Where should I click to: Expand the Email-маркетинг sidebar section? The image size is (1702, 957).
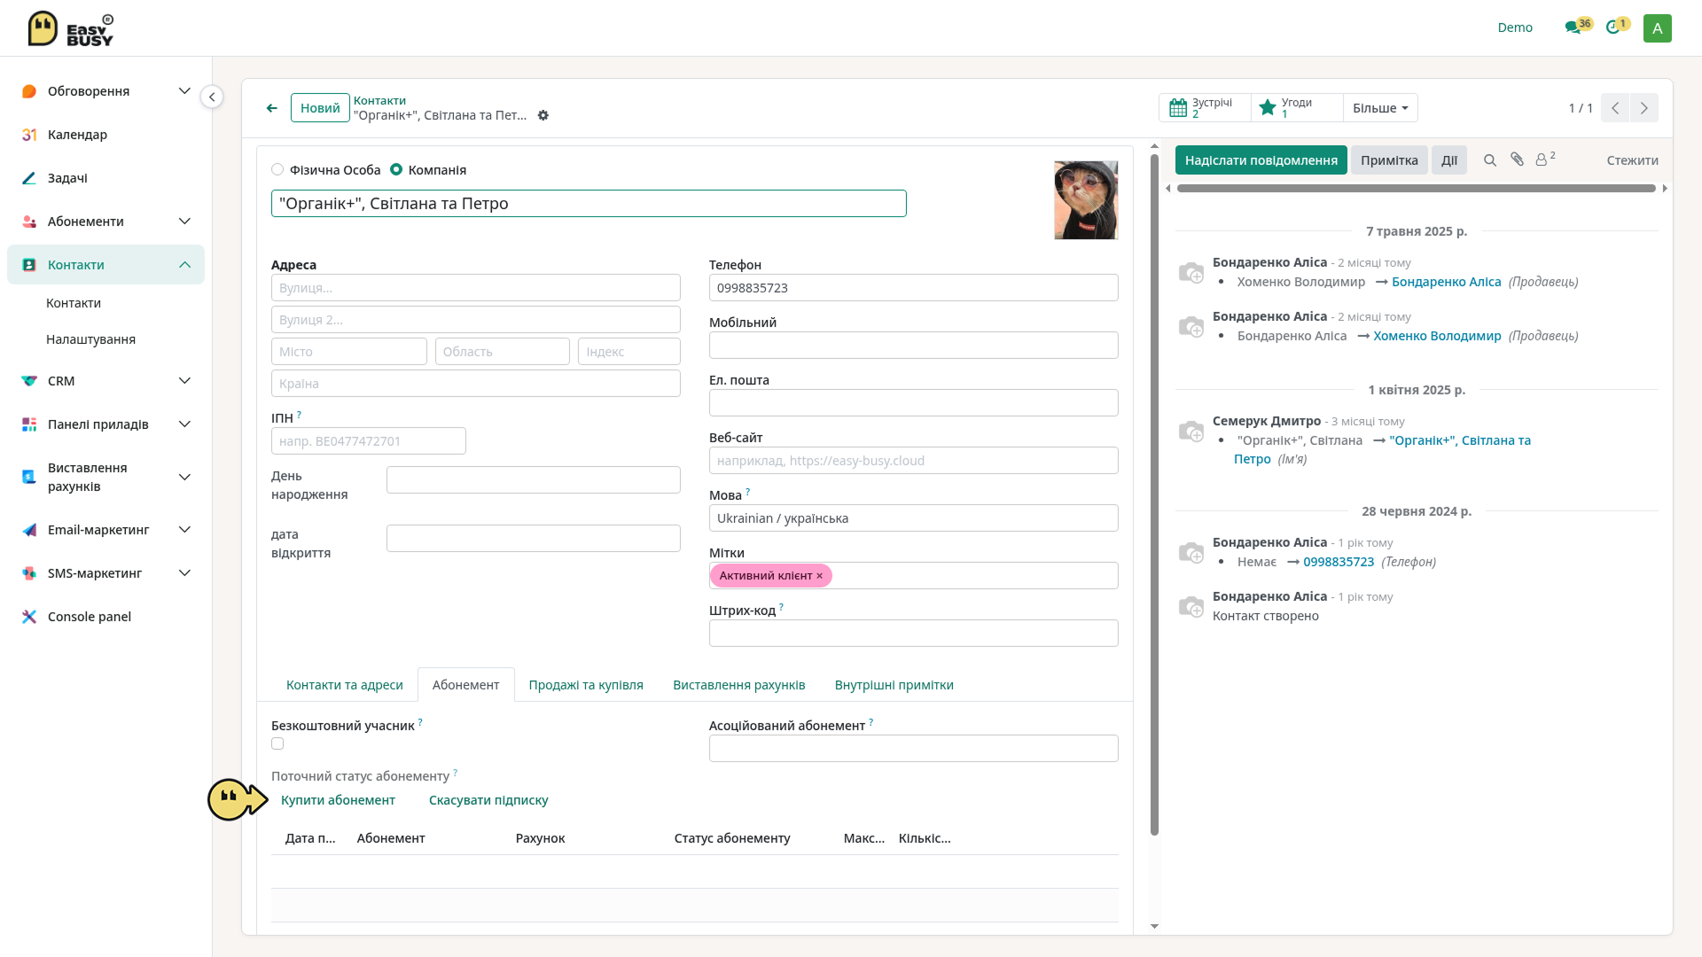click(184, 530)
